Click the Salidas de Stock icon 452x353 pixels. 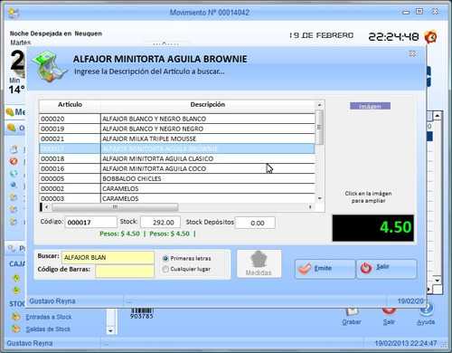pyautogui.click(x=15, y=329)
